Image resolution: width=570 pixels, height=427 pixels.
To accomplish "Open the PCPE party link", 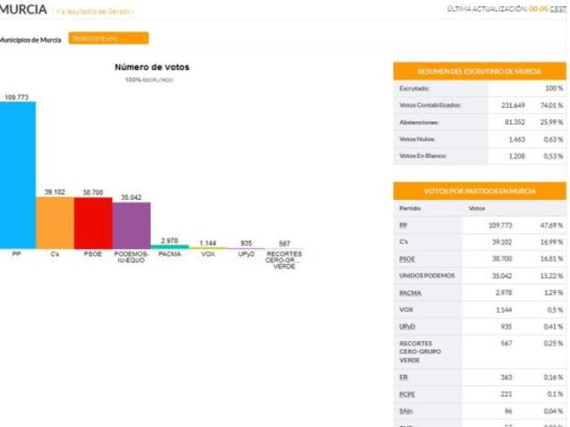I will pyautogui.click(x=405, y=393).
